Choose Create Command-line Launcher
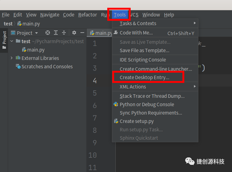 (155, 69)
